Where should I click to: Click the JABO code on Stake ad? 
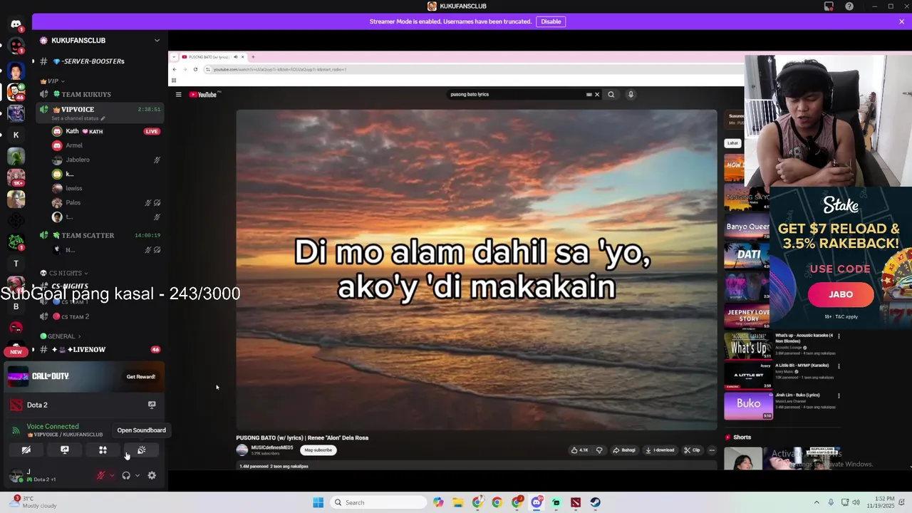point(841,294)
